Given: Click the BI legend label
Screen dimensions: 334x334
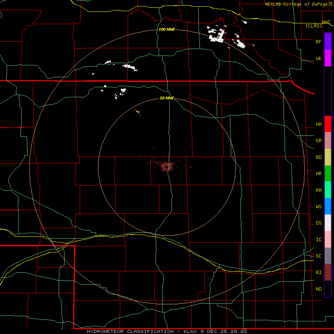Looking at the screenshot, I should coord(318,272).
